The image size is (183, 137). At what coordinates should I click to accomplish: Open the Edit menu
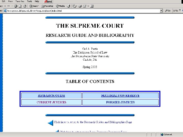coord(4,1)
